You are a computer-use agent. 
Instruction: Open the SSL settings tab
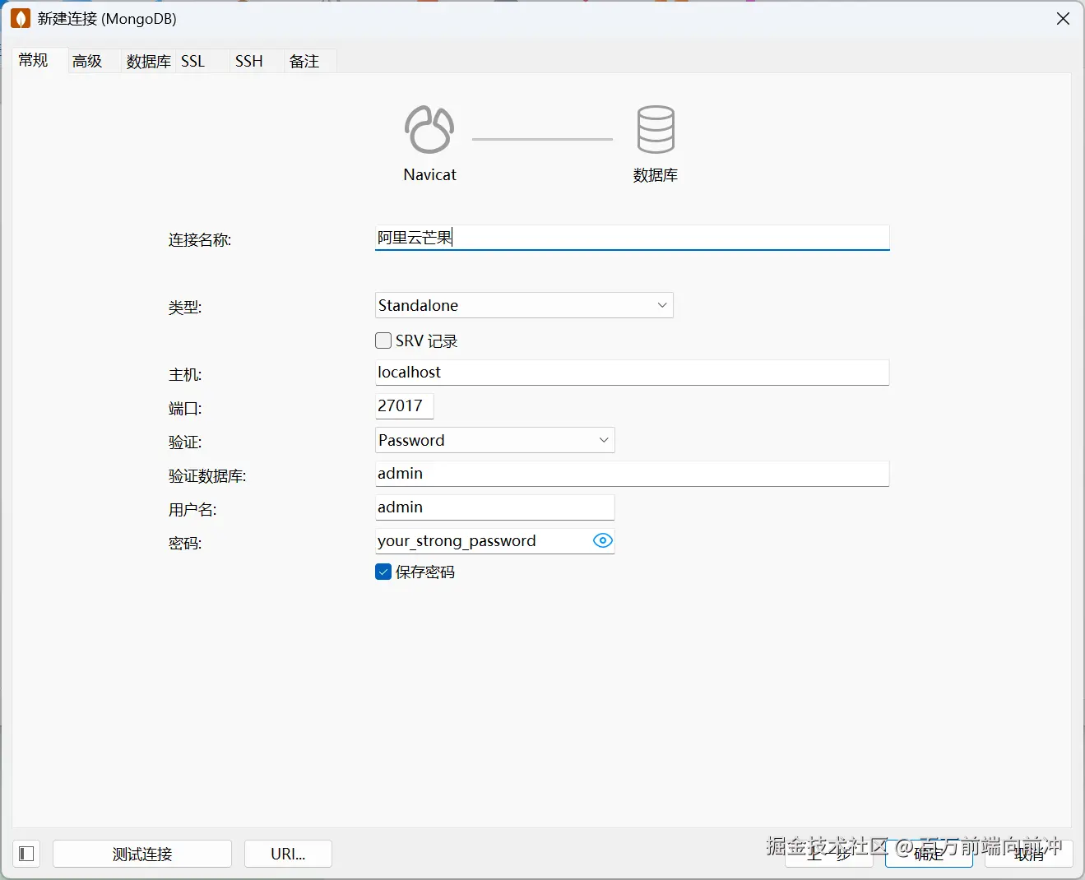pos(192,60)
